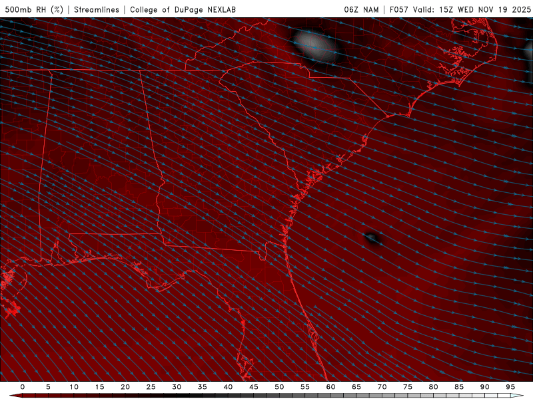Select the "F057" forecast hour text
Viewport: 533px width, 399px height.
coord(398,9)
